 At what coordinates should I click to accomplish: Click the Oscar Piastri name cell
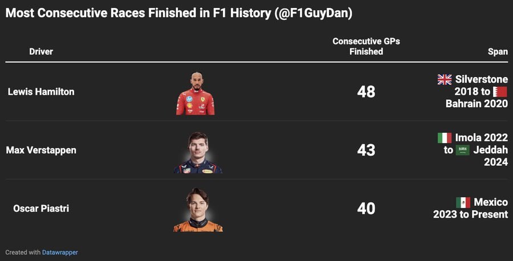click(x=41, y=209)
